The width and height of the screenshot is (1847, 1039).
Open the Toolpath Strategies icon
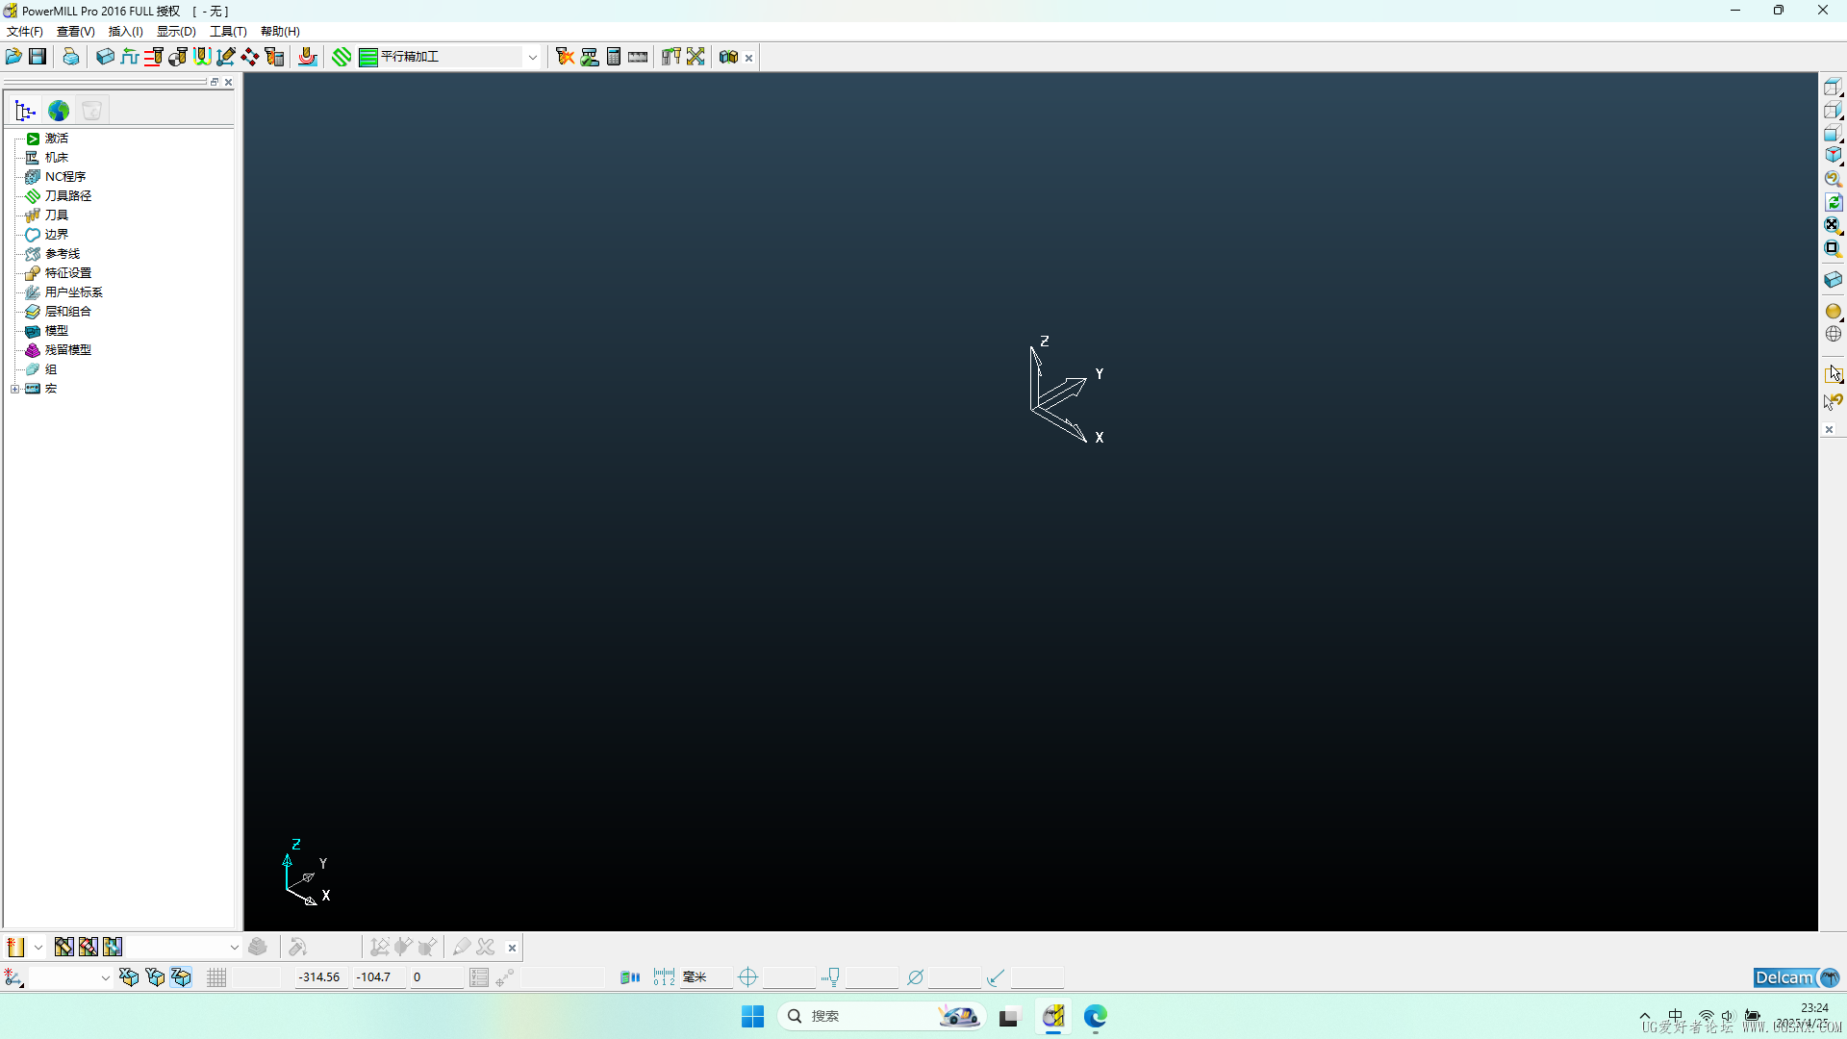342,57
